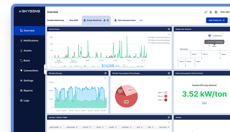
Task: Open three-dot menu after the tabs
Action: pos(141,21)
